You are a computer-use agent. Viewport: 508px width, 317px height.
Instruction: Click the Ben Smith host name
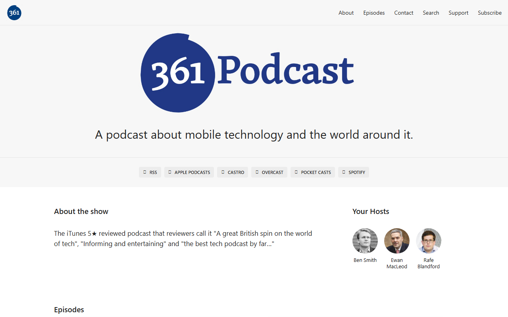365,260
